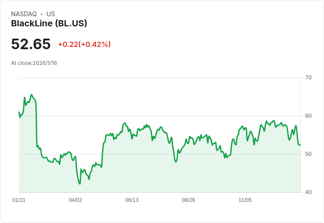Click the 11/05 date label on x-axis

coord(245,200)
